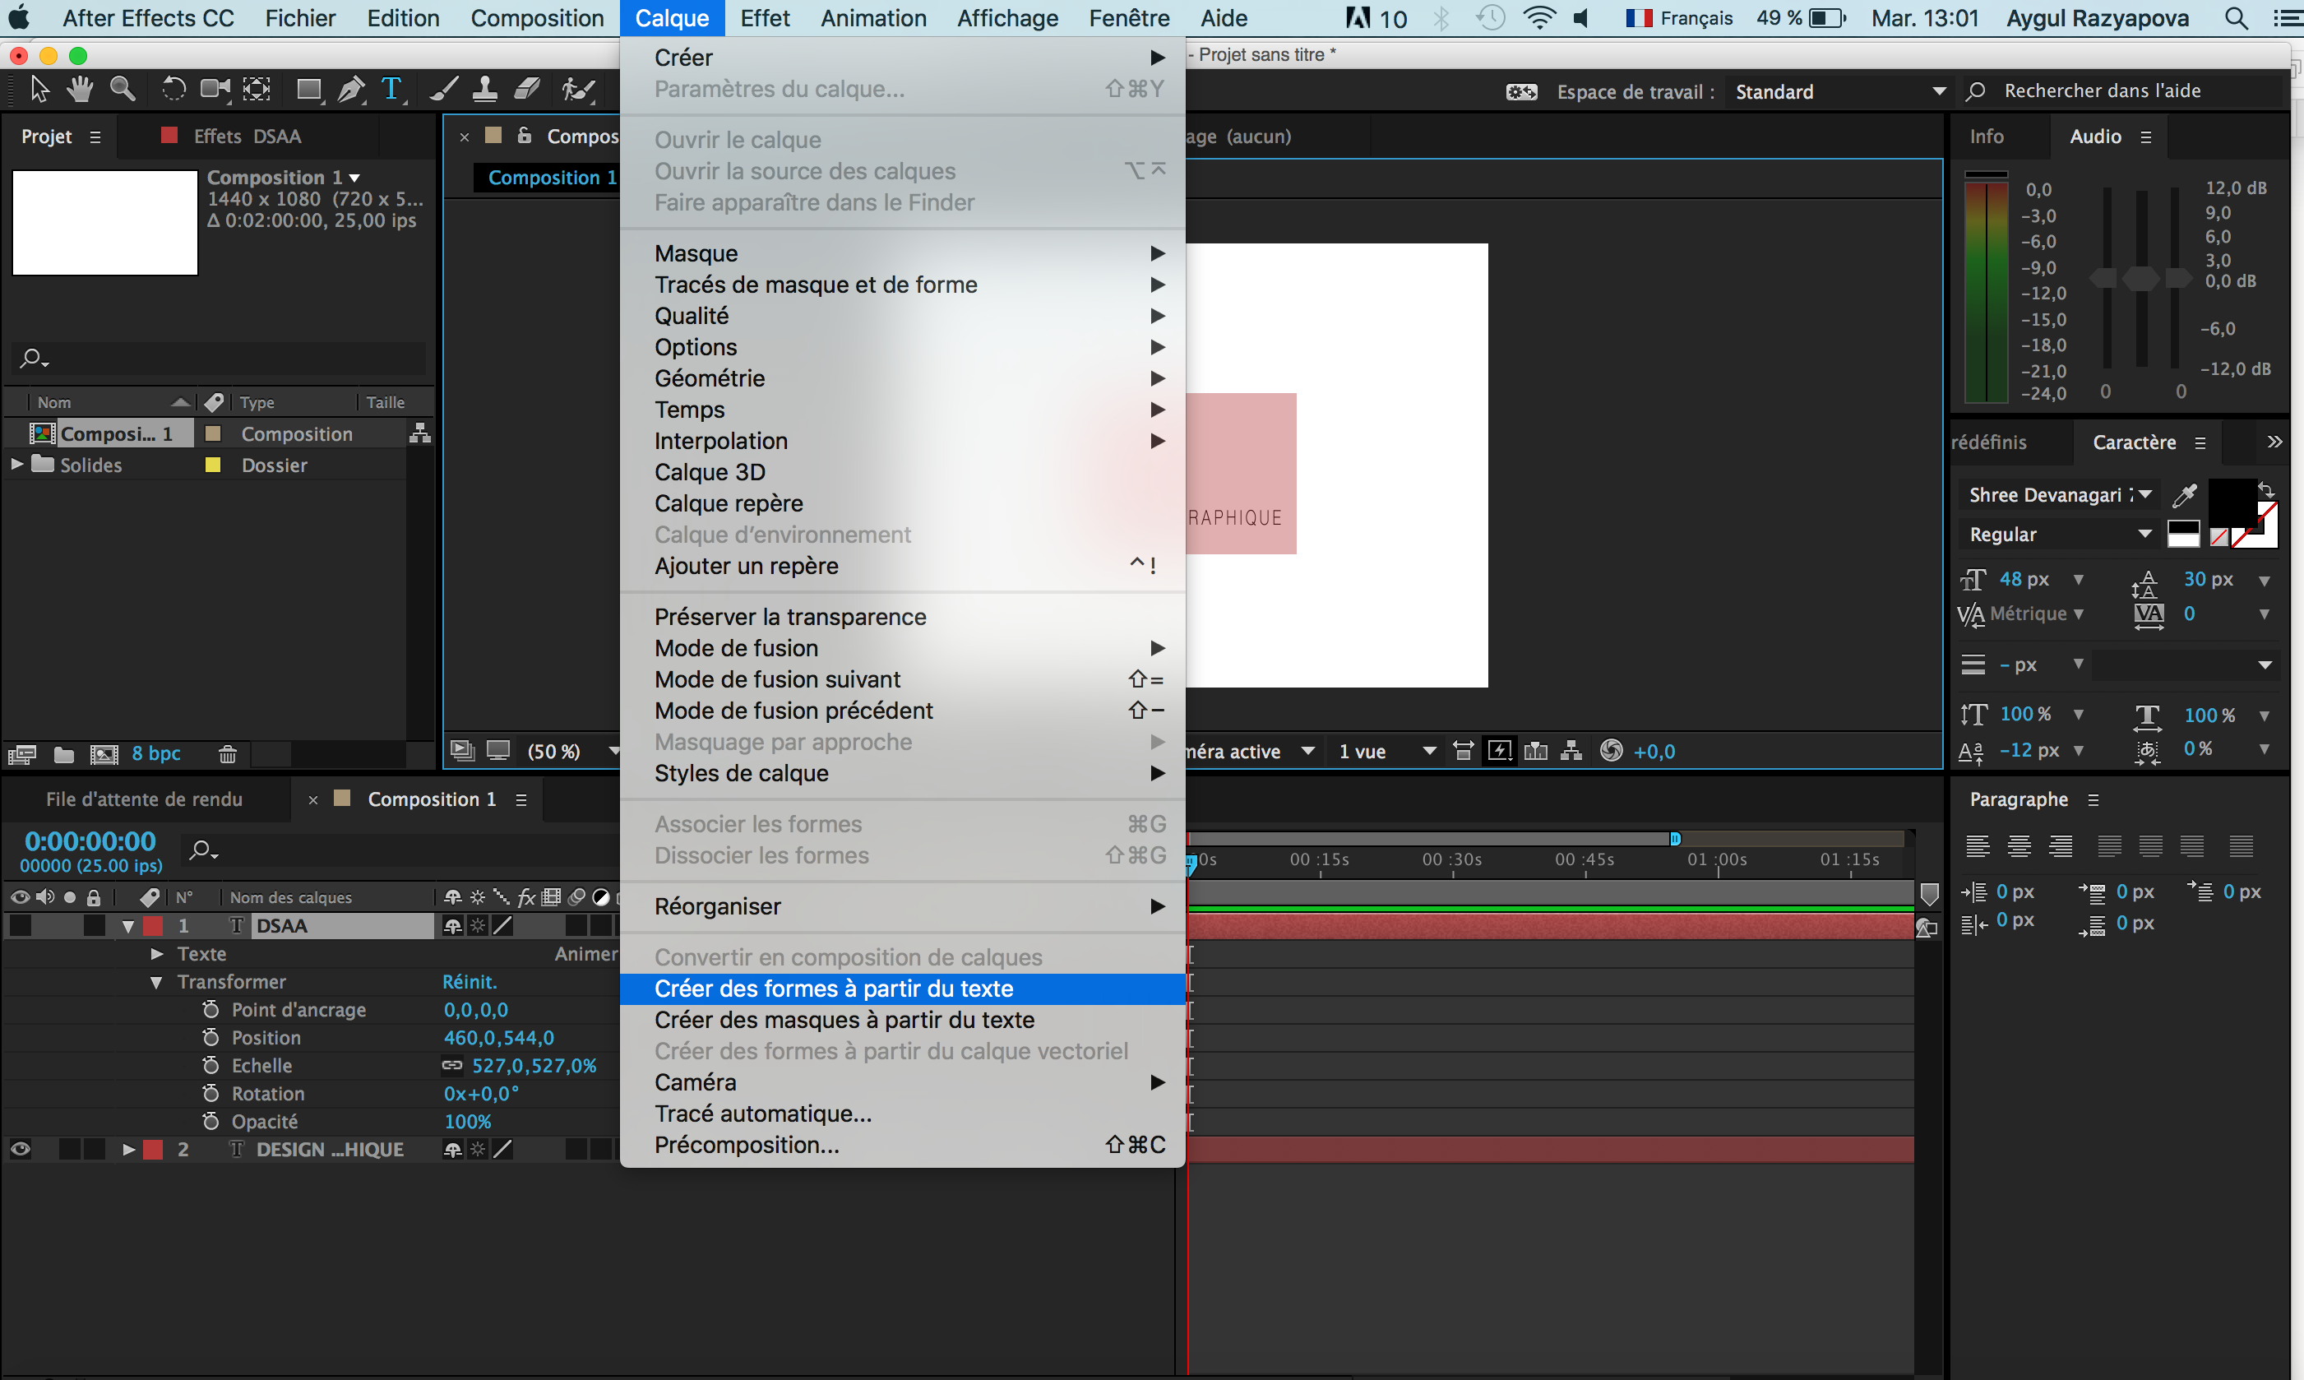The width and height of the screenshot is (2304, 1380).
Task: Hide the DESIGN ...HIQUE layer eye toggle
Action: (x=21, y=1150)
